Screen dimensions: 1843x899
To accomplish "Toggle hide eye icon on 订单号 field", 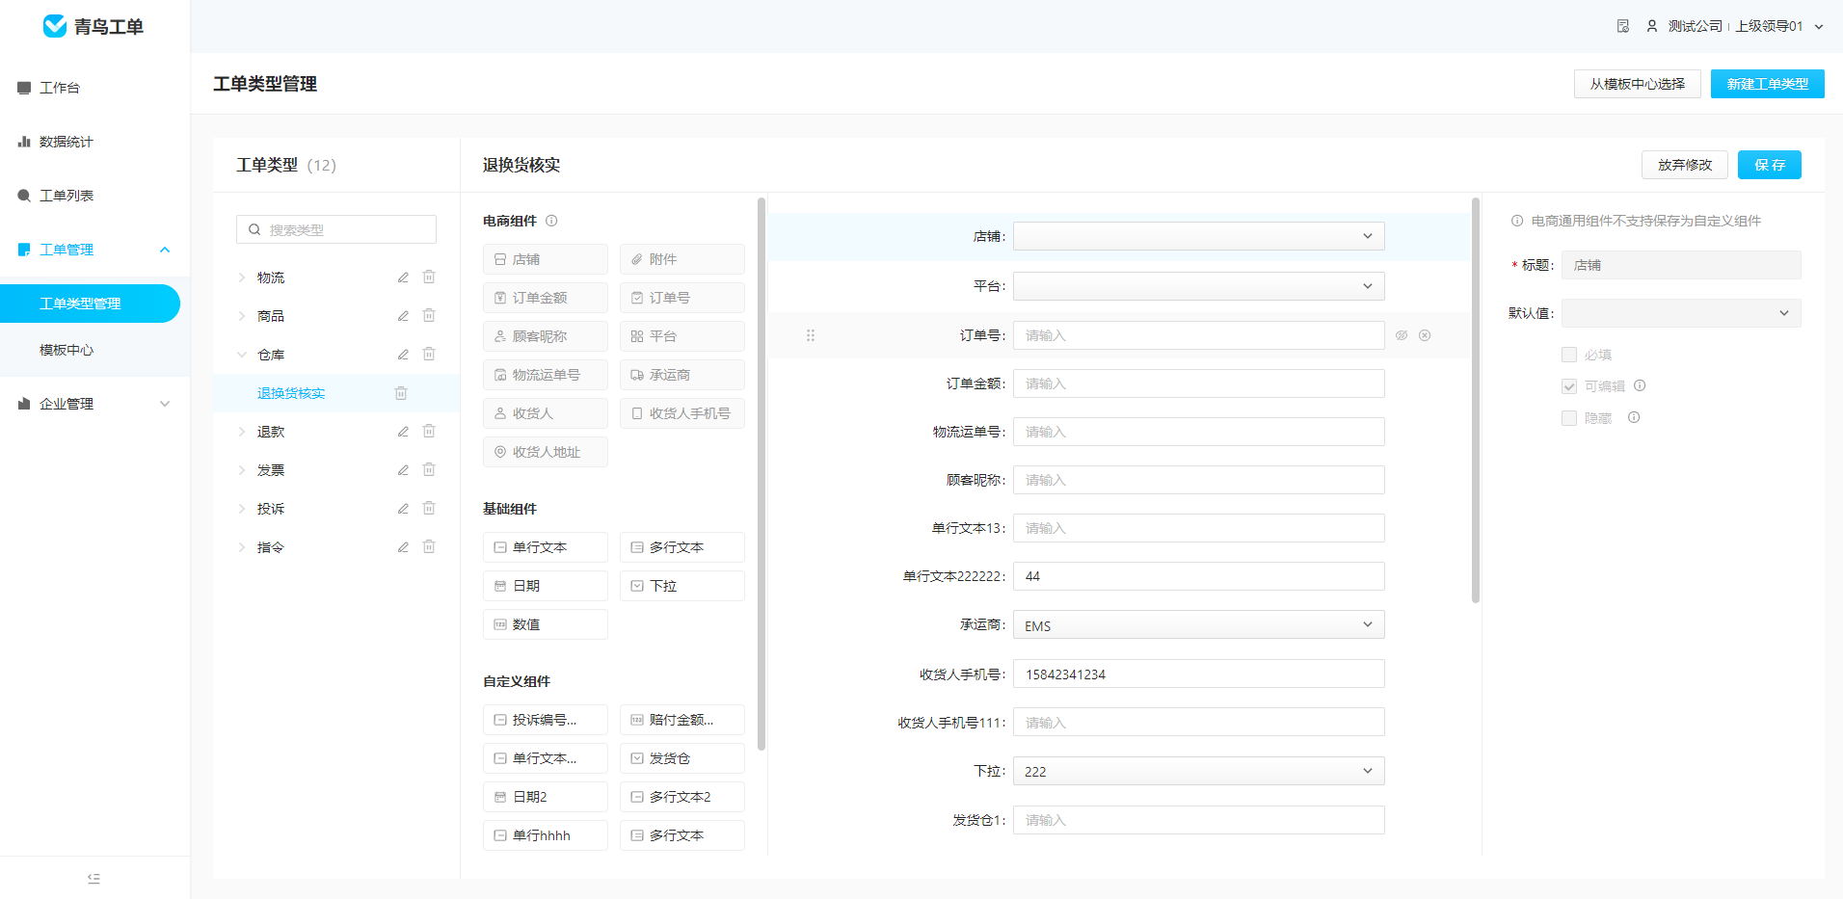I will point(1402,335).
